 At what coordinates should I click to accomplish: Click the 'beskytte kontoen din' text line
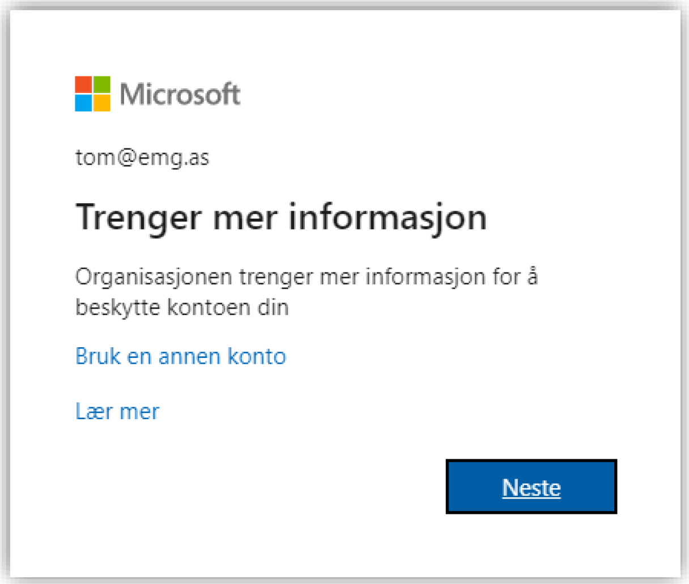[182, 308]
